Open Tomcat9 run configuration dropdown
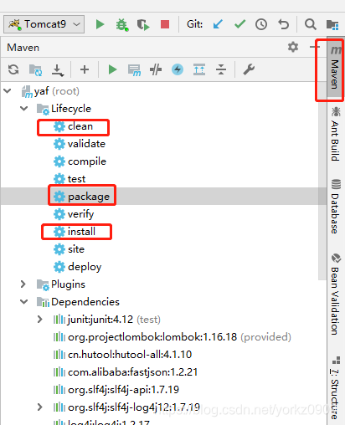 coord(44,24)
